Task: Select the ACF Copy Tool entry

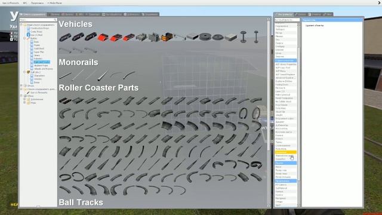Action: pos(282,67)
